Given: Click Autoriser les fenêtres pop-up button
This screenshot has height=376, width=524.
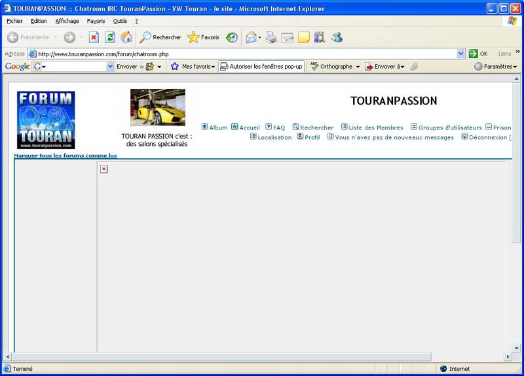Looking at the screenshot, I should pos(261,67).
